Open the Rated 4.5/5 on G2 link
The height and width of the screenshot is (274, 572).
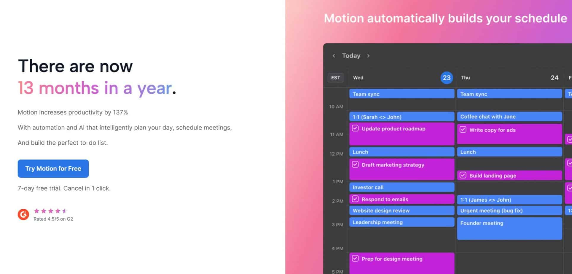(x=54, y=219)
